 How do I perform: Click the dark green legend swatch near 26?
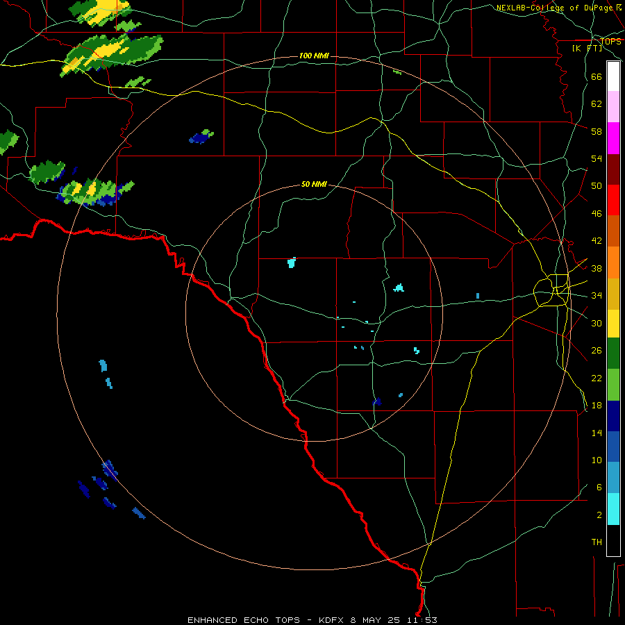(613, 353)
